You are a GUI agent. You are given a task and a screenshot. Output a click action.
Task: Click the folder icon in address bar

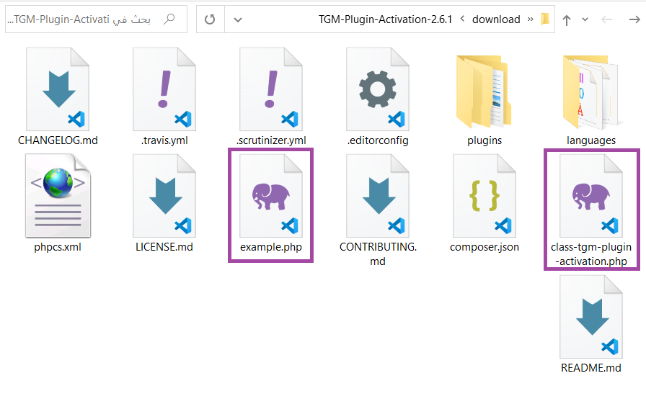tap(545, 19)
